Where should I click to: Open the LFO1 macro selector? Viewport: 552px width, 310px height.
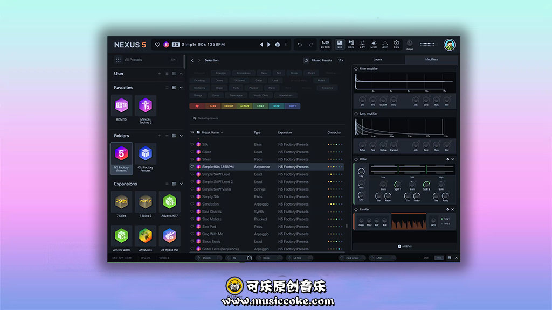[x=382, y=258]
